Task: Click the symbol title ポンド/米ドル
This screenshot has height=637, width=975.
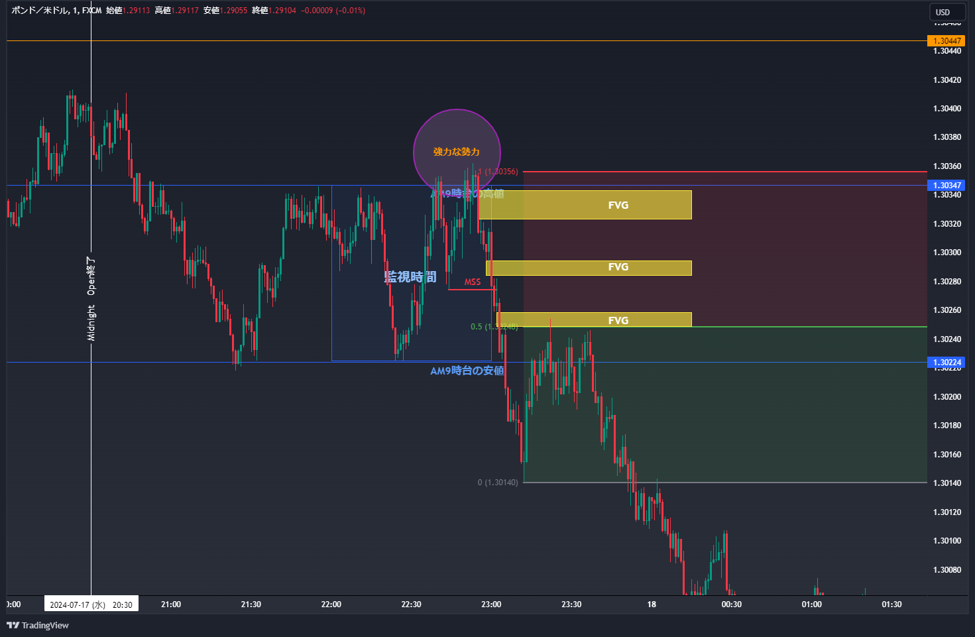Action: (x=39, y=11)
